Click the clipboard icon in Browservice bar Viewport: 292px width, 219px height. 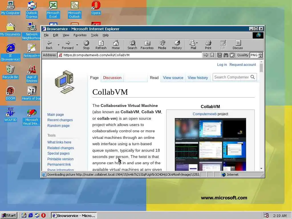(x=232, y=55)
